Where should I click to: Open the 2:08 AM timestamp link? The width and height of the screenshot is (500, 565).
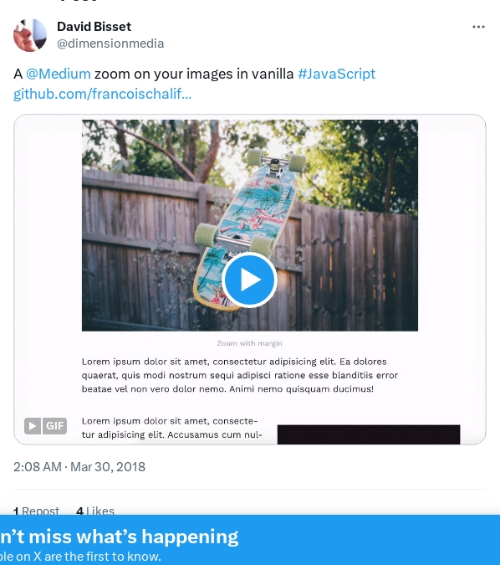(38, 467)
